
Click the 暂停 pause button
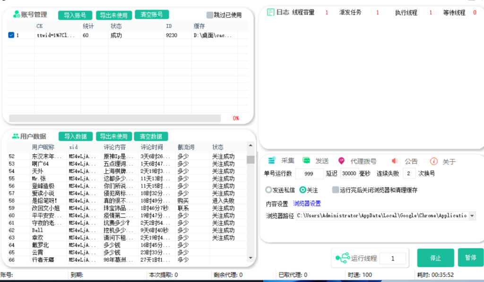(x=470, y=258)
